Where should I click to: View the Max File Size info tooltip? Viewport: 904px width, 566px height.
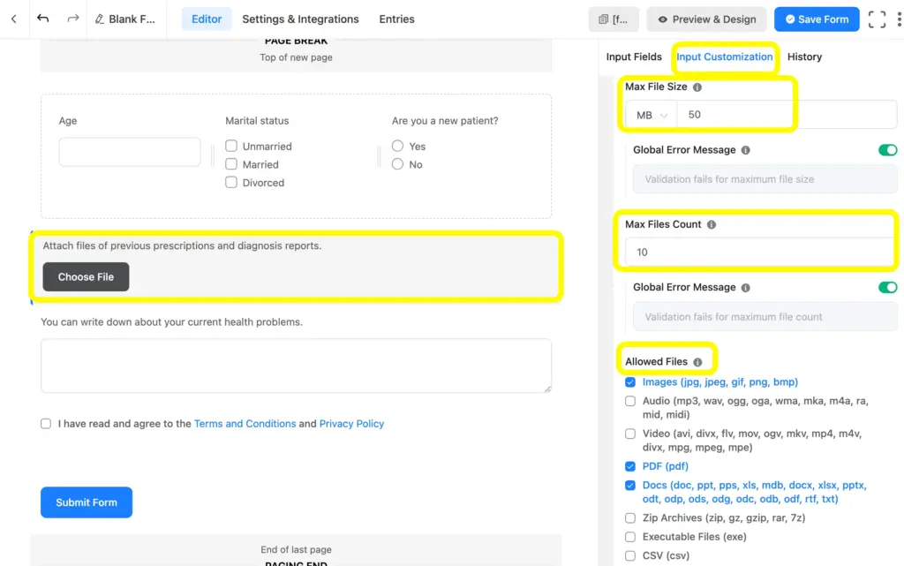tap(698, 86)
